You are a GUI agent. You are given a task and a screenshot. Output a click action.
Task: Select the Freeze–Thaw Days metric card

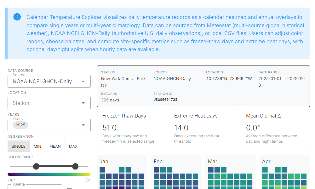[132, 129]
